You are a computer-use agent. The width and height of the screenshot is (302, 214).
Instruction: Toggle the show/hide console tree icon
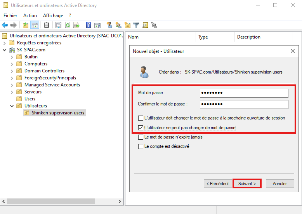(x=35, y=25)
